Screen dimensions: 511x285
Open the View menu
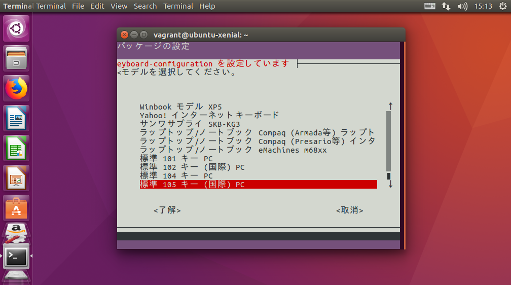119,6
